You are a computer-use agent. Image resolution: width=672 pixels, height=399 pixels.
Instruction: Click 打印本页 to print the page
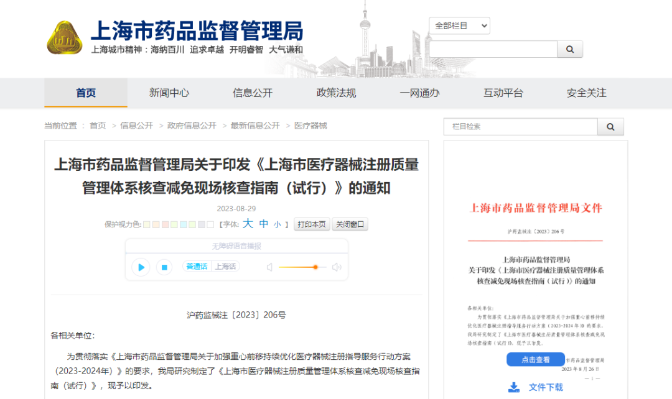(x=310, y=224)
